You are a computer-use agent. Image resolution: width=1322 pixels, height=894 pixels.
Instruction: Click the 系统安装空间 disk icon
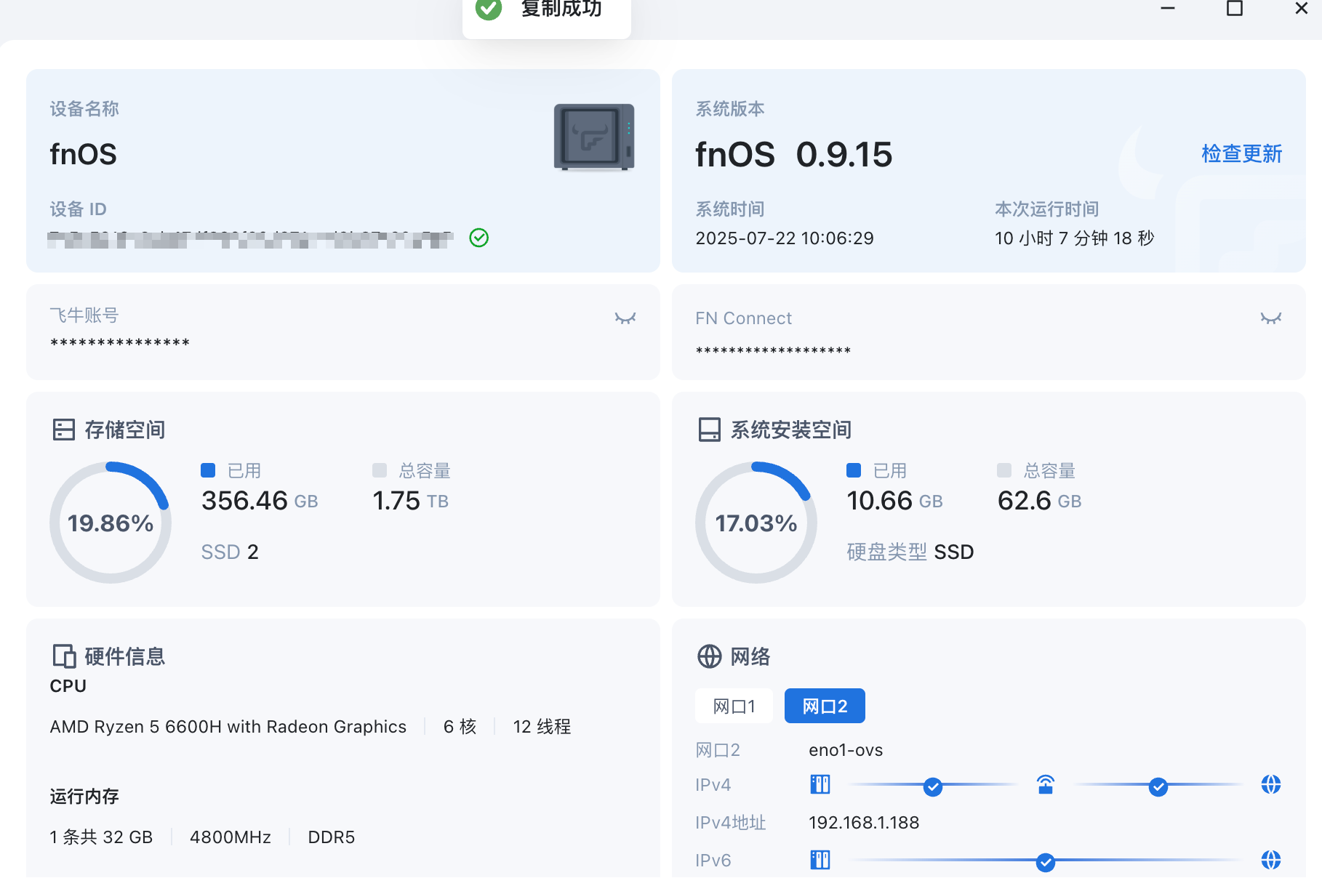click(709, 430)
